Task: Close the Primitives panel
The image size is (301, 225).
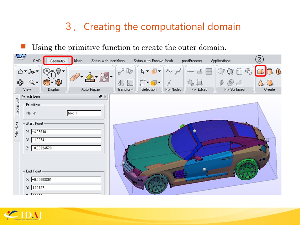Action: (105, 97)
